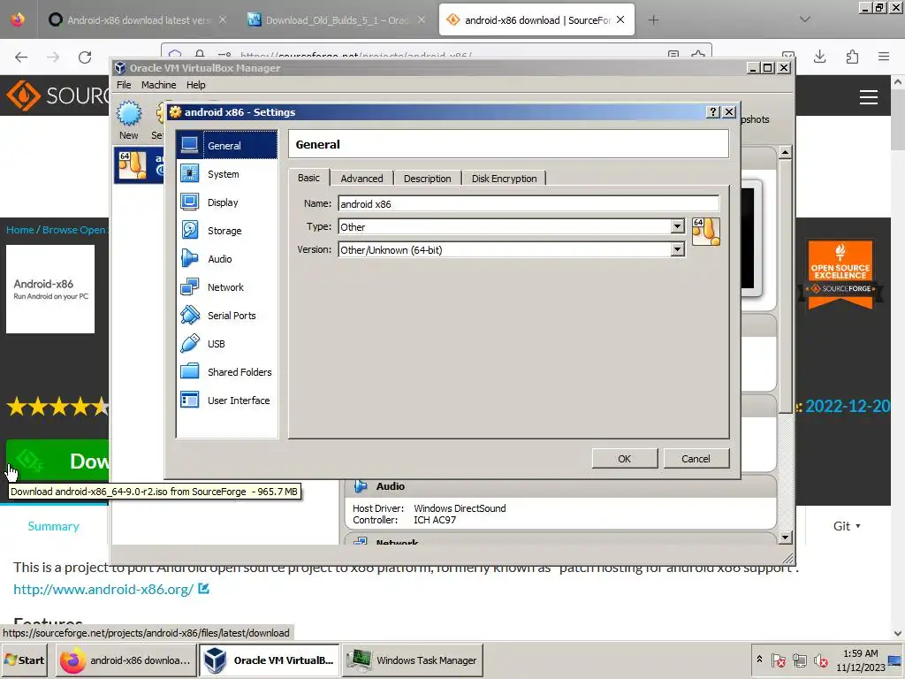Open the Git dropdown on SourceForge page
This screenshot has height=679, width=905.
tap(847, 526)
